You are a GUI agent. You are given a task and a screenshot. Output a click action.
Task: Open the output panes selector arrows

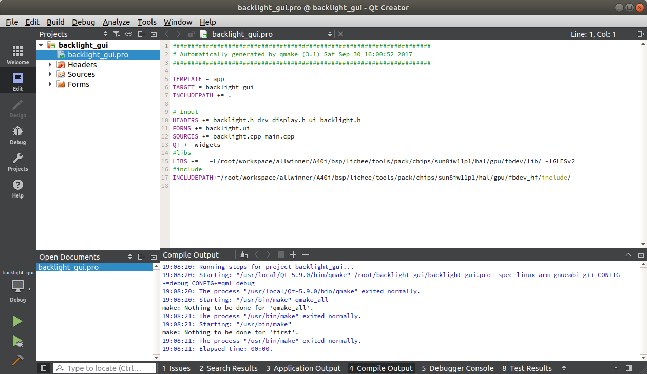point(564,368)
